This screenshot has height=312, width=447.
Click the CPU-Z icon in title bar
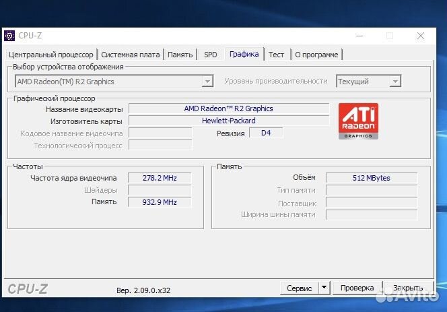pyautogui.click(x=10, y=36)
